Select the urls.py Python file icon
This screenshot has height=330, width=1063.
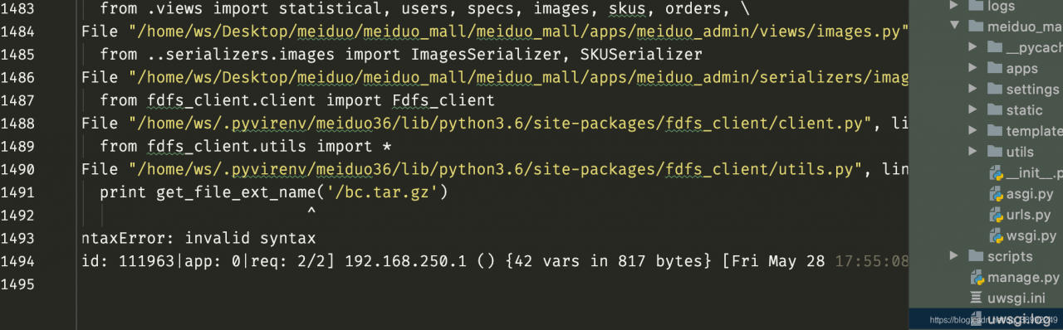click(997, 215)
